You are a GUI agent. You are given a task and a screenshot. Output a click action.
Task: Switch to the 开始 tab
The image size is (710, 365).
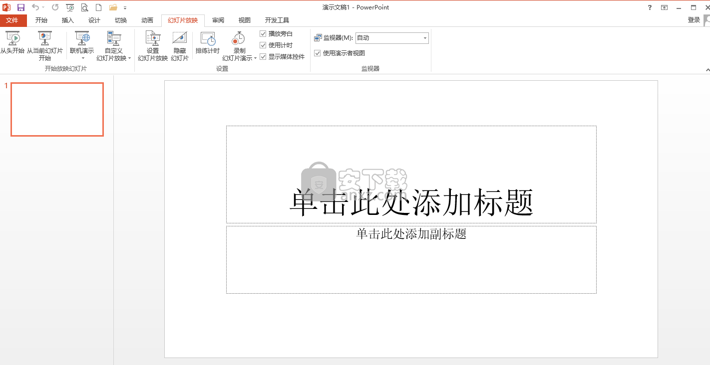pyautogui.click(x=41, y=20)
